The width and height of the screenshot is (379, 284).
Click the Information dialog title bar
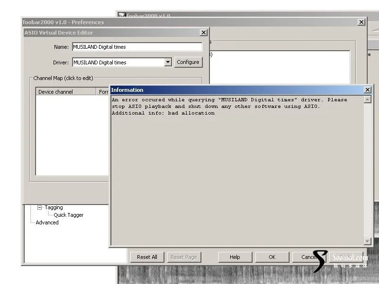coord(237,90)
